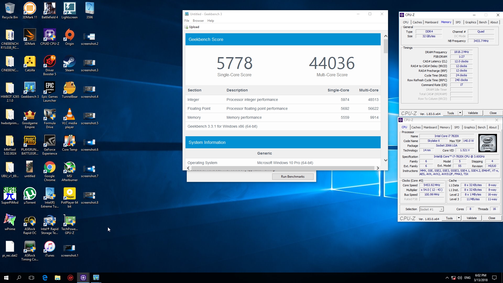Screen dimensions: 503x283
Task: Open the VLC media player shortcut
Action: tap(69, 118)
